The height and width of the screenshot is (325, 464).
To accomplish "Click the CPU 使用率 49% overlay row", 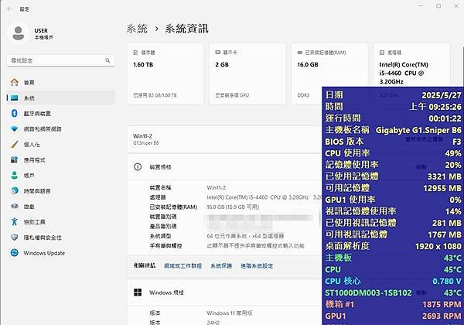I will 393,153.
